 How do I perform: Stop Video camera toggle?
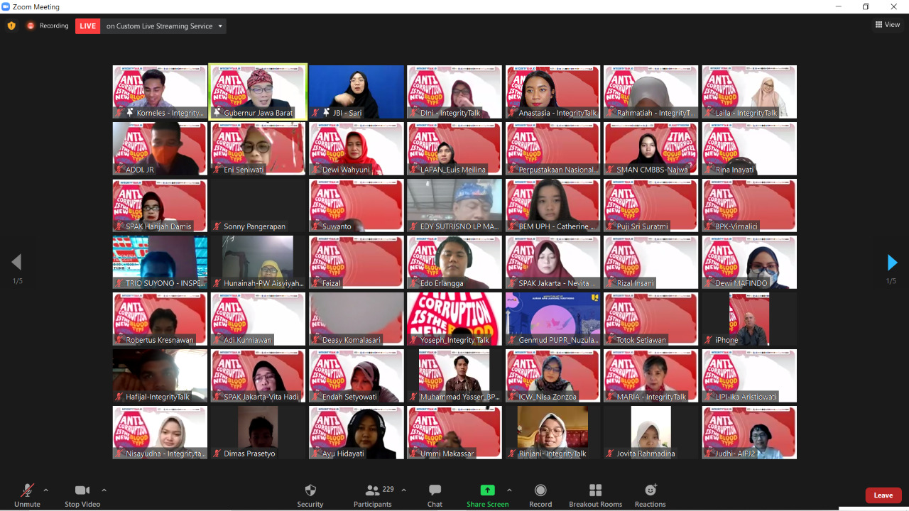[x=82, y=491]
